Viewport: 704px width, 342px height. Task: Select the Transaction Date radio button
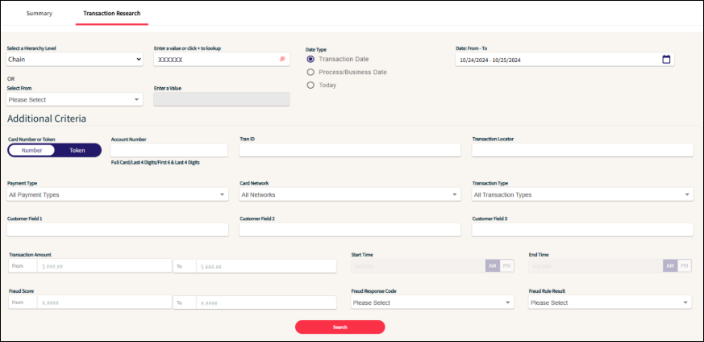coord(310,59)
